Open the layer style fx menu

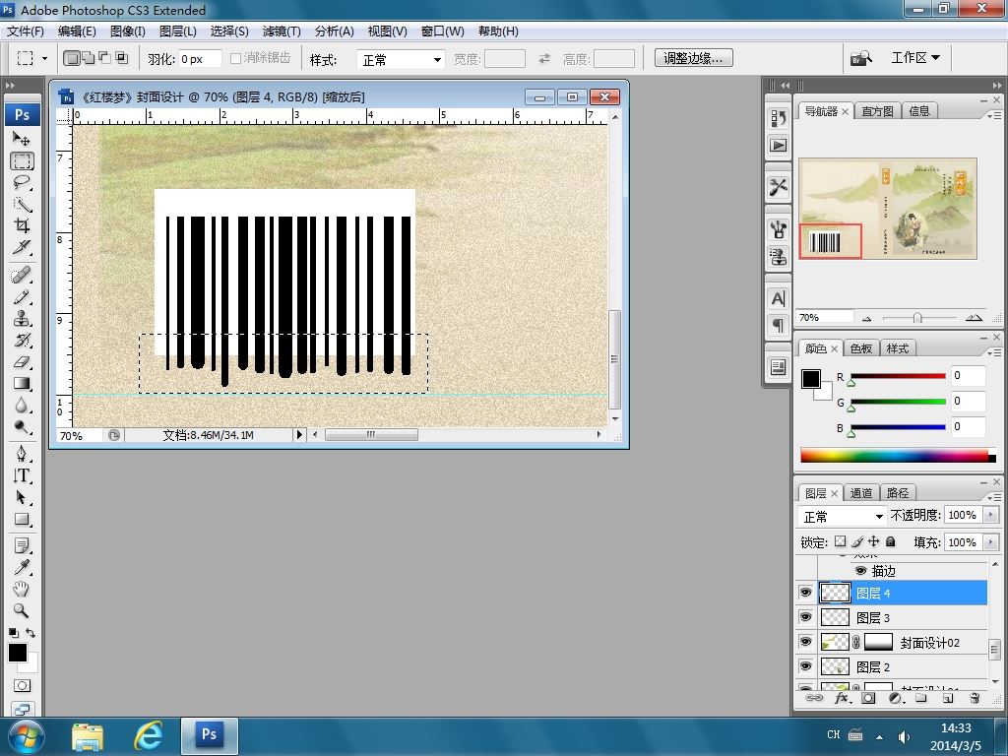tap(842, 698)
